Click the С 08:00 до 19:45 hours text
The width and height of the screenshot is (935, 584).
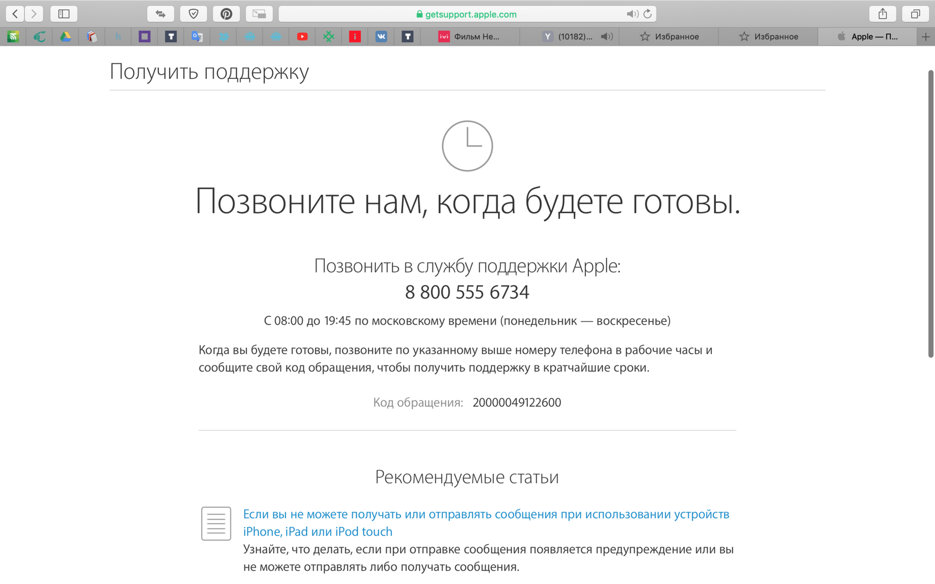pos(467,321)
